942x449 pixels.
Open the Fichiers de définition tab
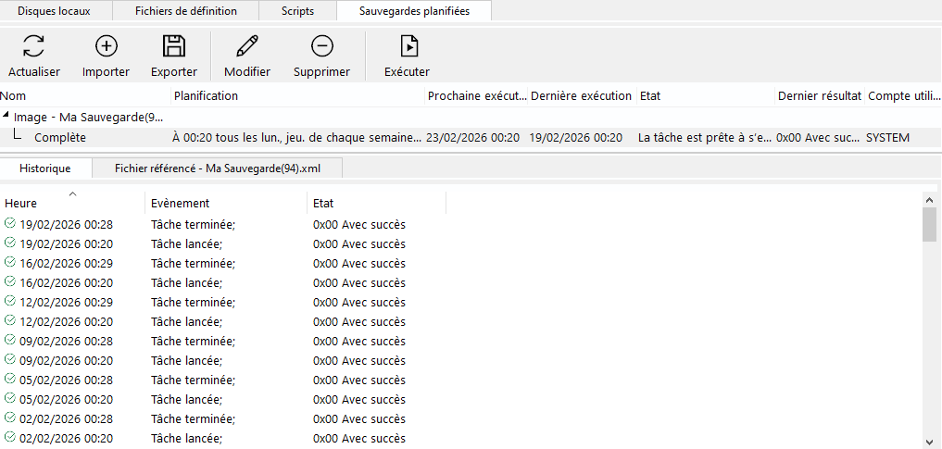pyautogui.click(x=185, y=11)
